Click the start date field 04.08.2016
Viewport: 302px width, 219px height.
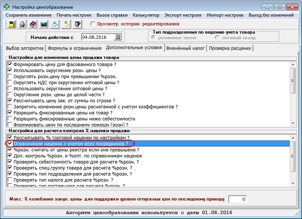tap(98, 37)
